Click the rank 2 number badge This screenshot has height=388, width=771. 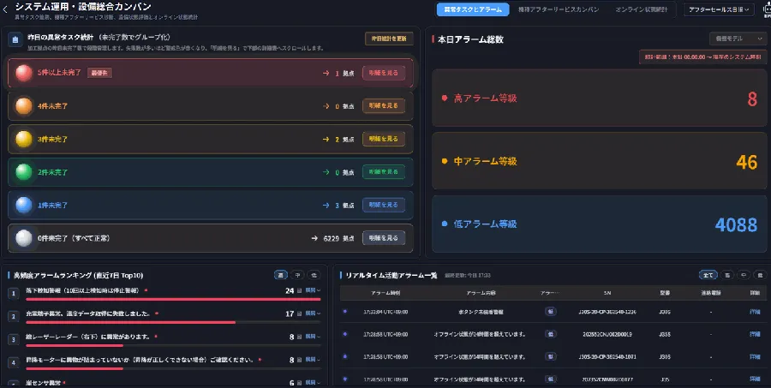(14, 317)
